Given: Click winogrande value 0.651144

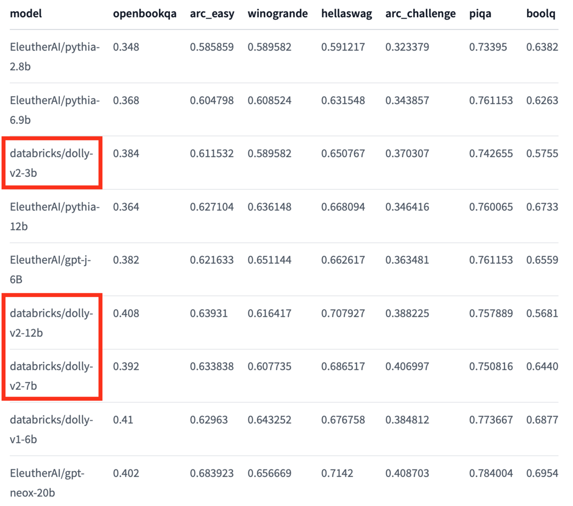Looking at the screenshot, I should click(269, 260).
